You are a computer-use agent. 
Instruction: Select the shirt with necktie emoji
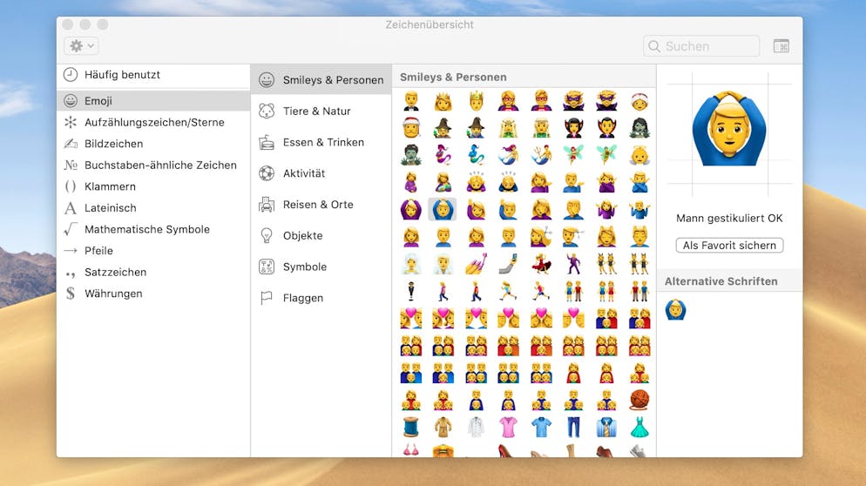click(x=606, y=427)
